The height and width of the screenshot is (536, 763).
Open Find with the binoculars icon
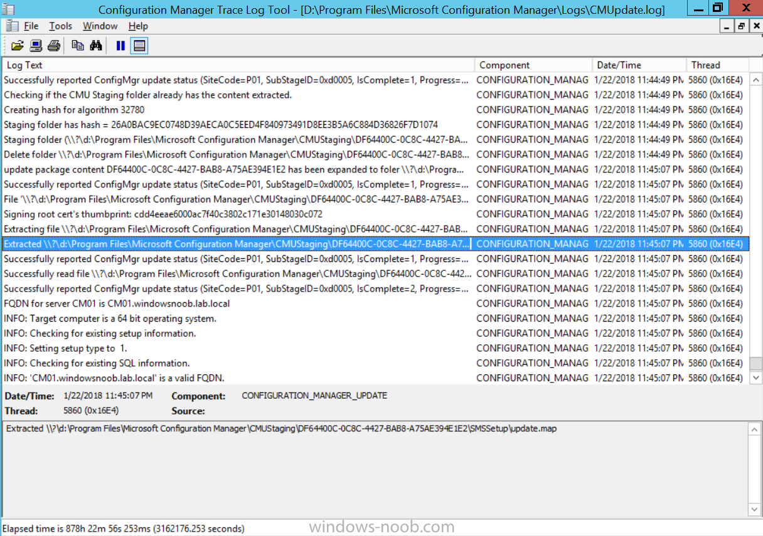tap(96, 45)
